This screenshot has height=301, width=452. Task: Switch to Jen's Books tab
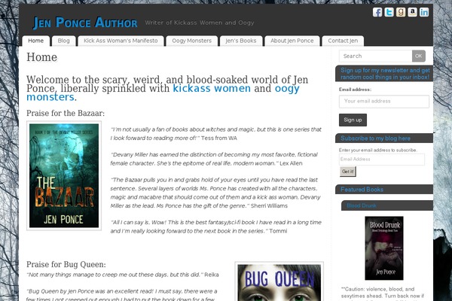(x=241, y=41)
